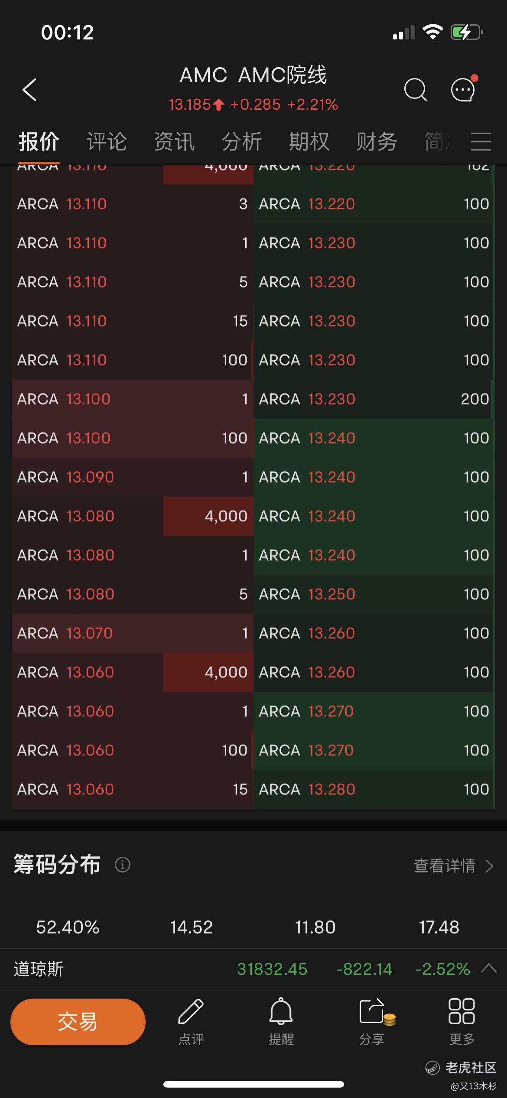This screenshot has width=507, height=1098.
Task: Open the 资讯 tab
Action: pos(174,142)
